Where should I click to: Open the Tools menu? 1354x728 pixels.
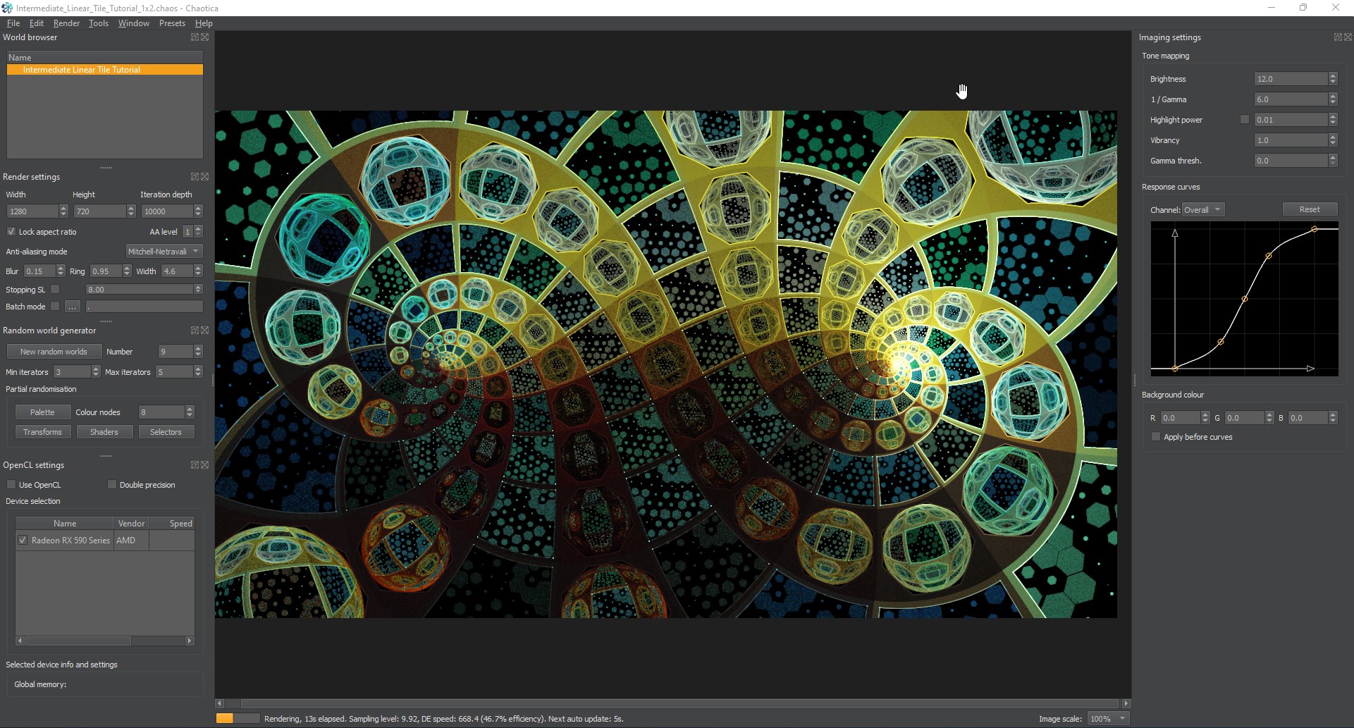[x=99, y=23]
